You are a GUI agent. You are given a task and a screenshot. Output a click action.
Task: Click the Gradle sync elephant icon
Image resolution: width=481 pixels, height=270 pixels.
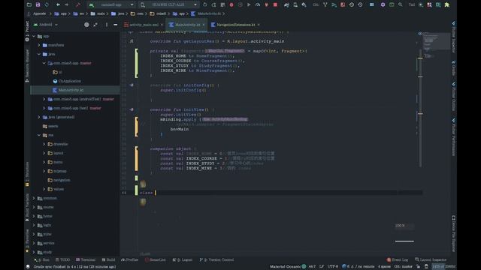pyautogui.click(x=286, y=4)
